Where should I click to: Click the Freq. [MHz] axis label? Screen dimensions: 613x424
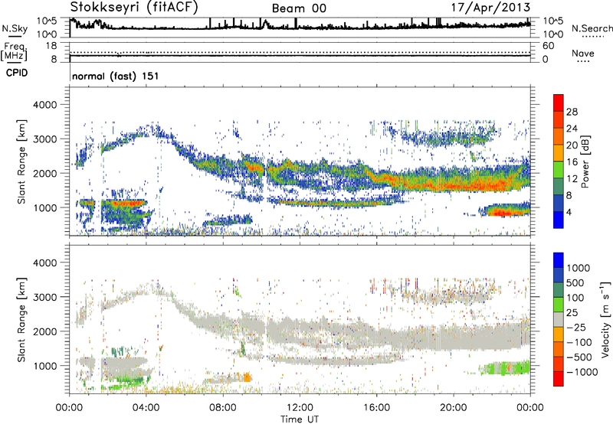click(14, 52)
